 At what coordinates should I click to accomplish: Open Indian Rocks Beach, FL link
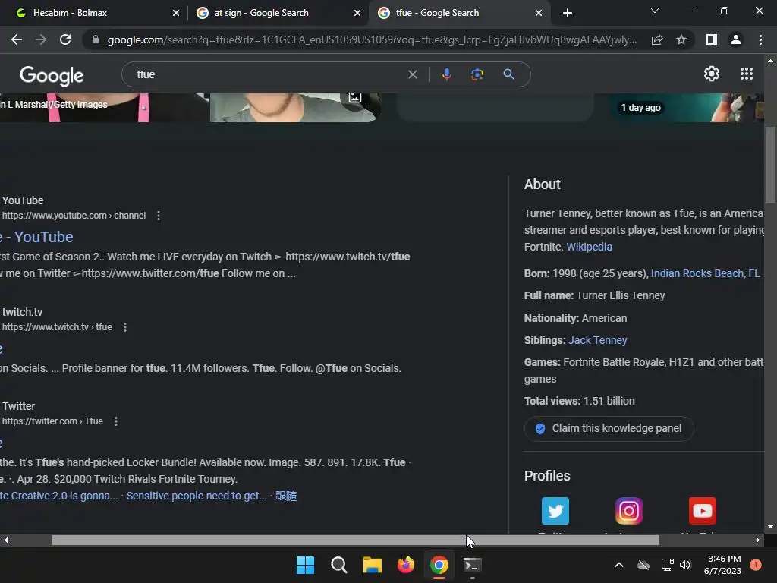coord(705,273)
